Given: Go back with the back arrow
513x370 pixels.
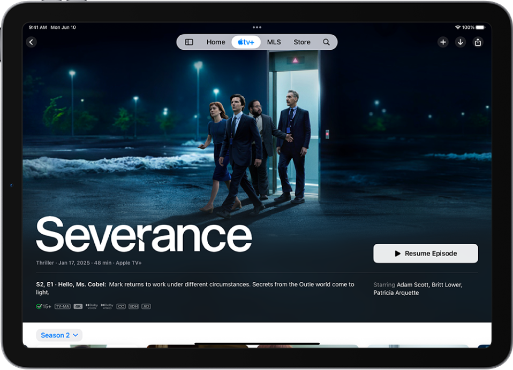Looking at the screenshot, I should pos(31,42).
